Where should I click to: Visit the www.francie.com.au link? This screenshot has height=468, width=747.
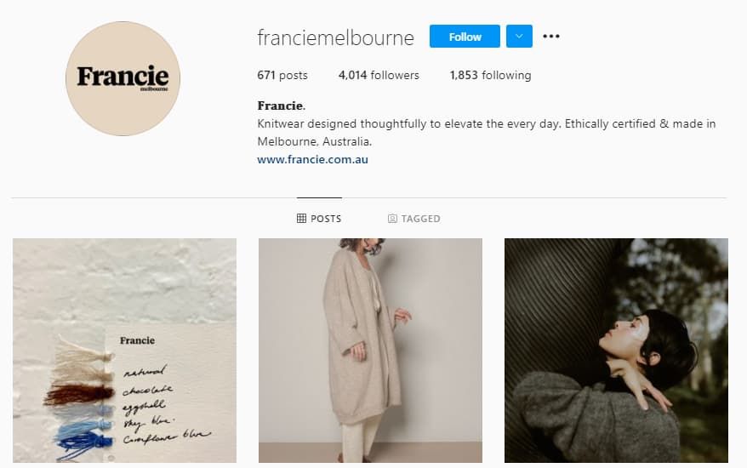pos(312,160)
